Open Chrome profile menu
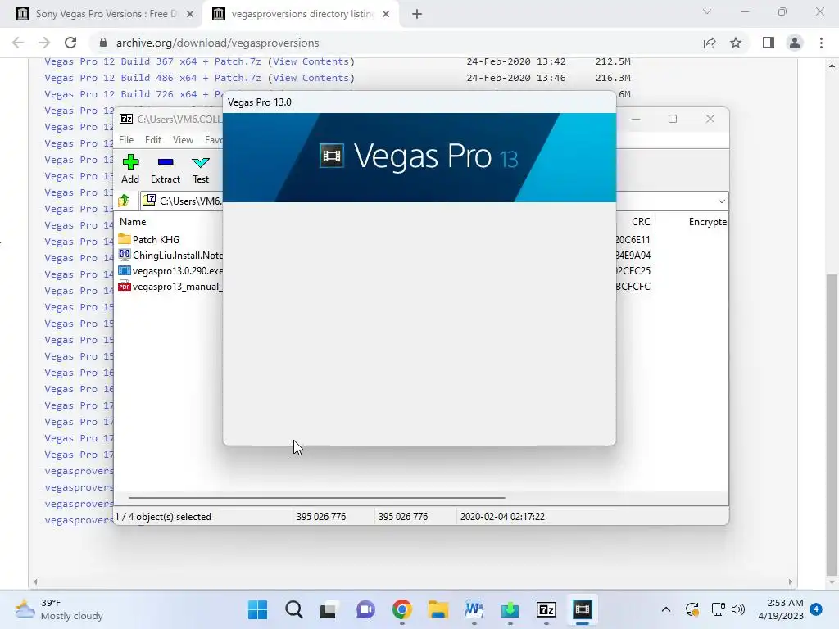 795,43
